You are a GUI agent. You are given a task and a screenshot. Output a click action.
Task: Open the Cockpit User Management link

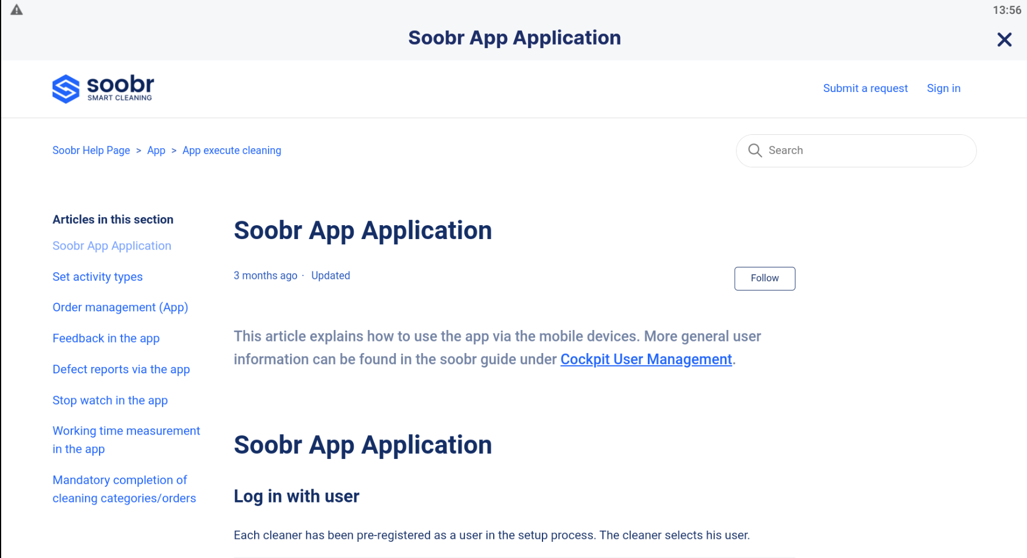646,359
